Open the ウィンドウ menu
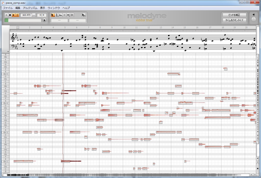Viewport: 261px width, 178px height. pos(54,8)
